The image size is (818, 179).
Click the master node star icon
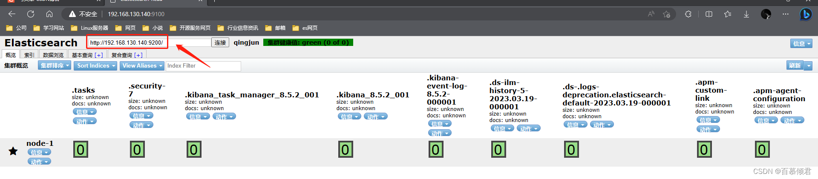coord(13,151)
